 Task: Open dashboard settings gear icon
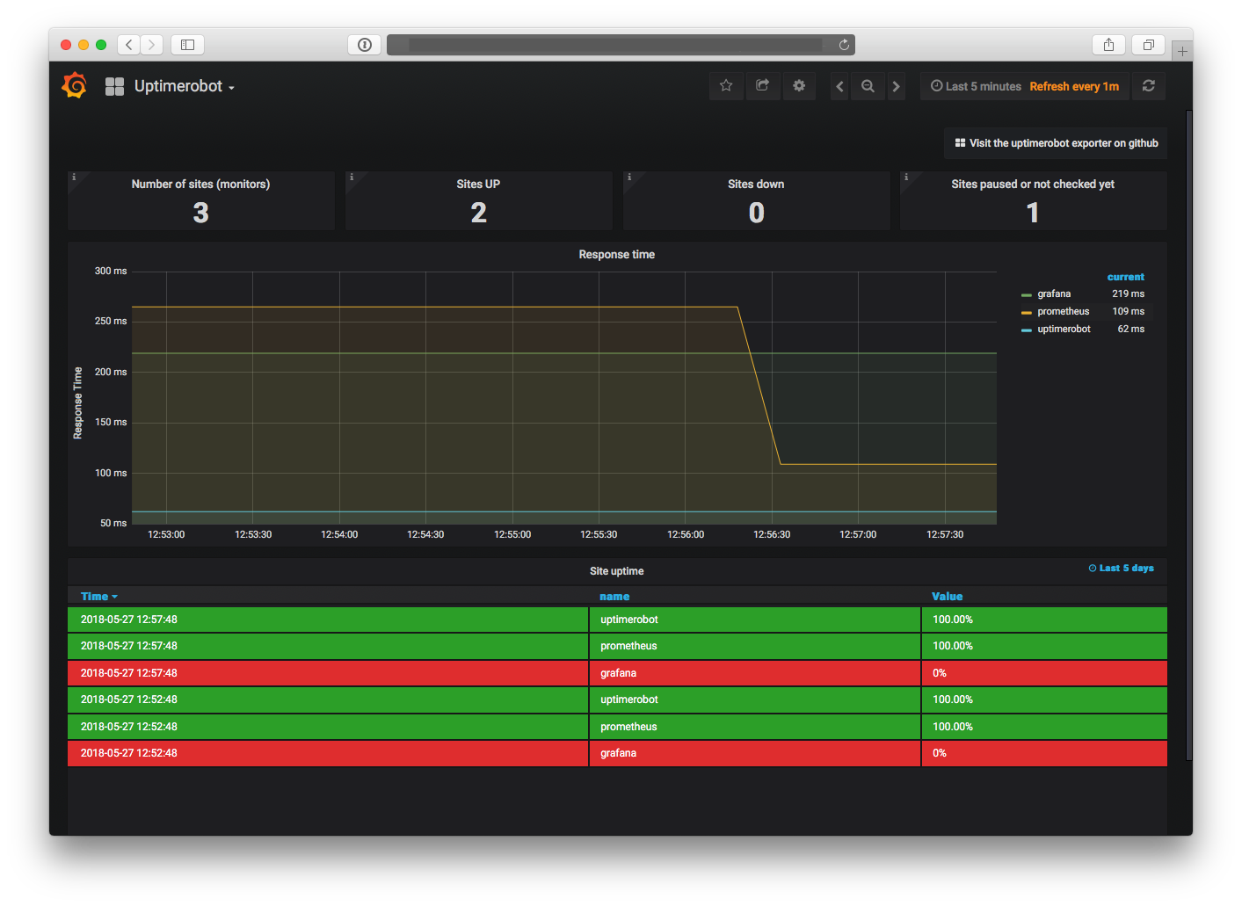(799, 86)
